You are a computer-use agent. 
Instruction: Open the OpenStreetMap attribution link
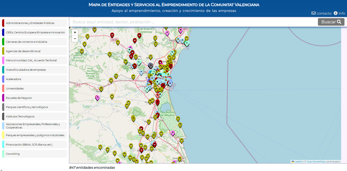pos(316,162)
